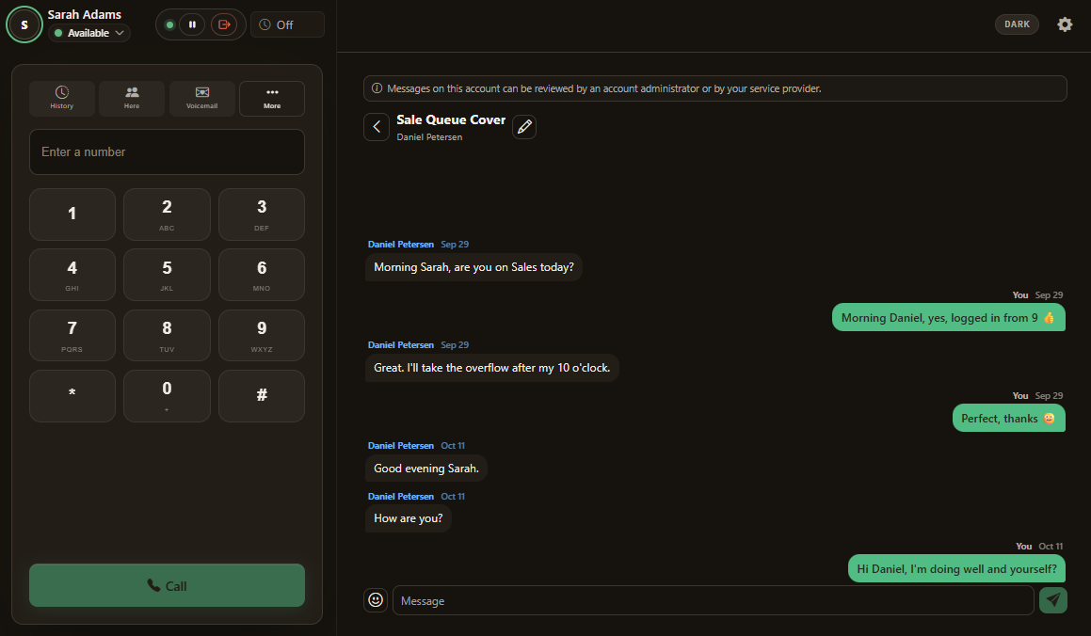
Task: Tap the hash key on keypad
Action: (262, 395)
